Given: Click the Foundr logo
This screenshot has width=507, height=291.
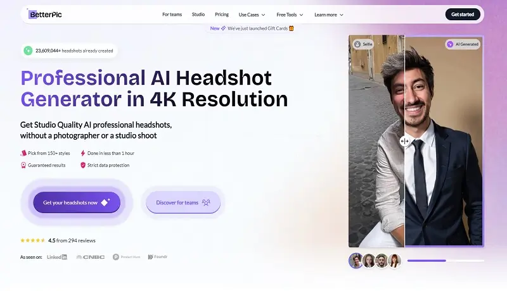Looking at the screenshot, I should [158, 257].
